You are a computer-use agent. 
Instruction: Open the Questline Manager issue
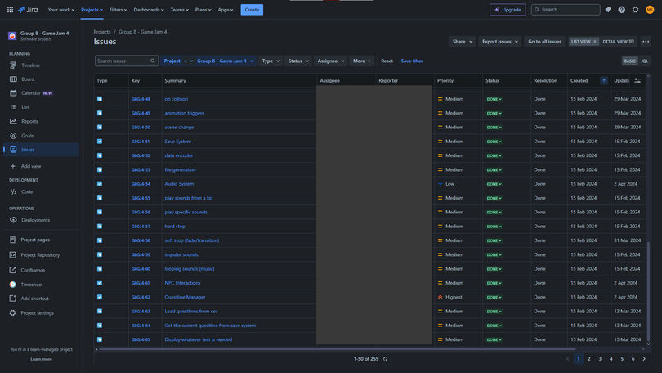(x=185, y=298)
